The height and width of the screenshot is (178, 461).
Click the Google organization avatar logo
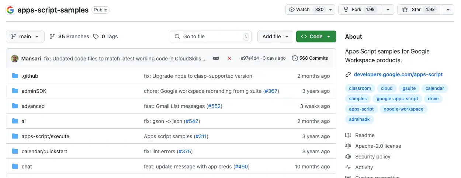10,10
